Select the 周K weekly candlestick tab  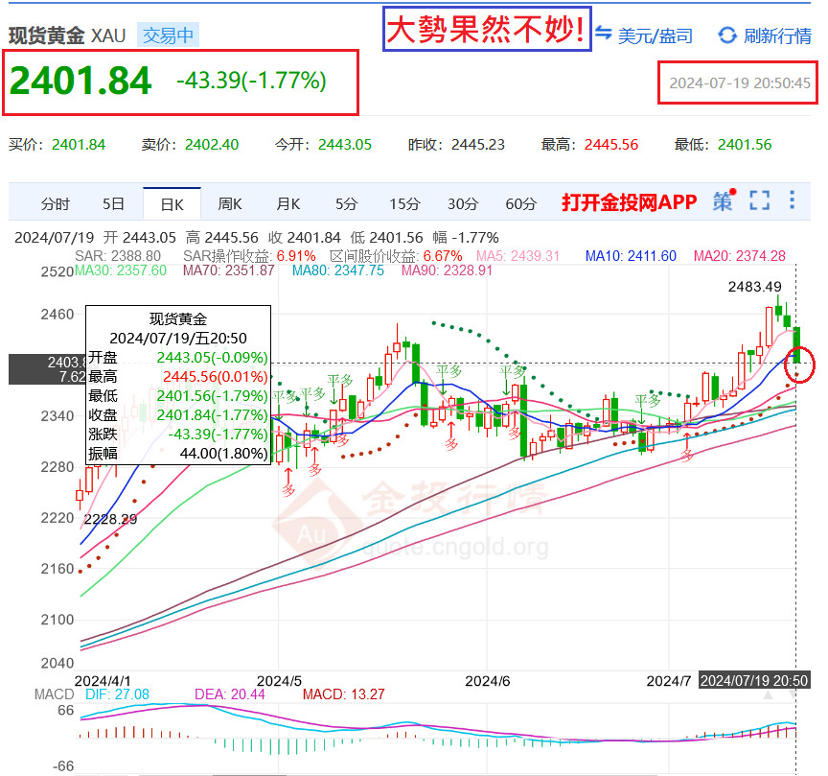[x=230, y=203]
